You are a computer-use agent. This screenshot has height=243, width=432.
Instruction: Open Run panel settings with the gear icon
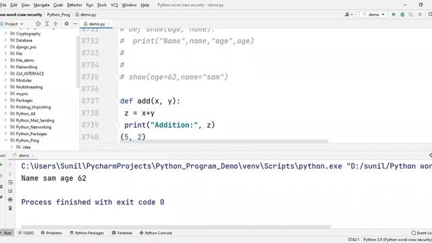coord(431,155)
